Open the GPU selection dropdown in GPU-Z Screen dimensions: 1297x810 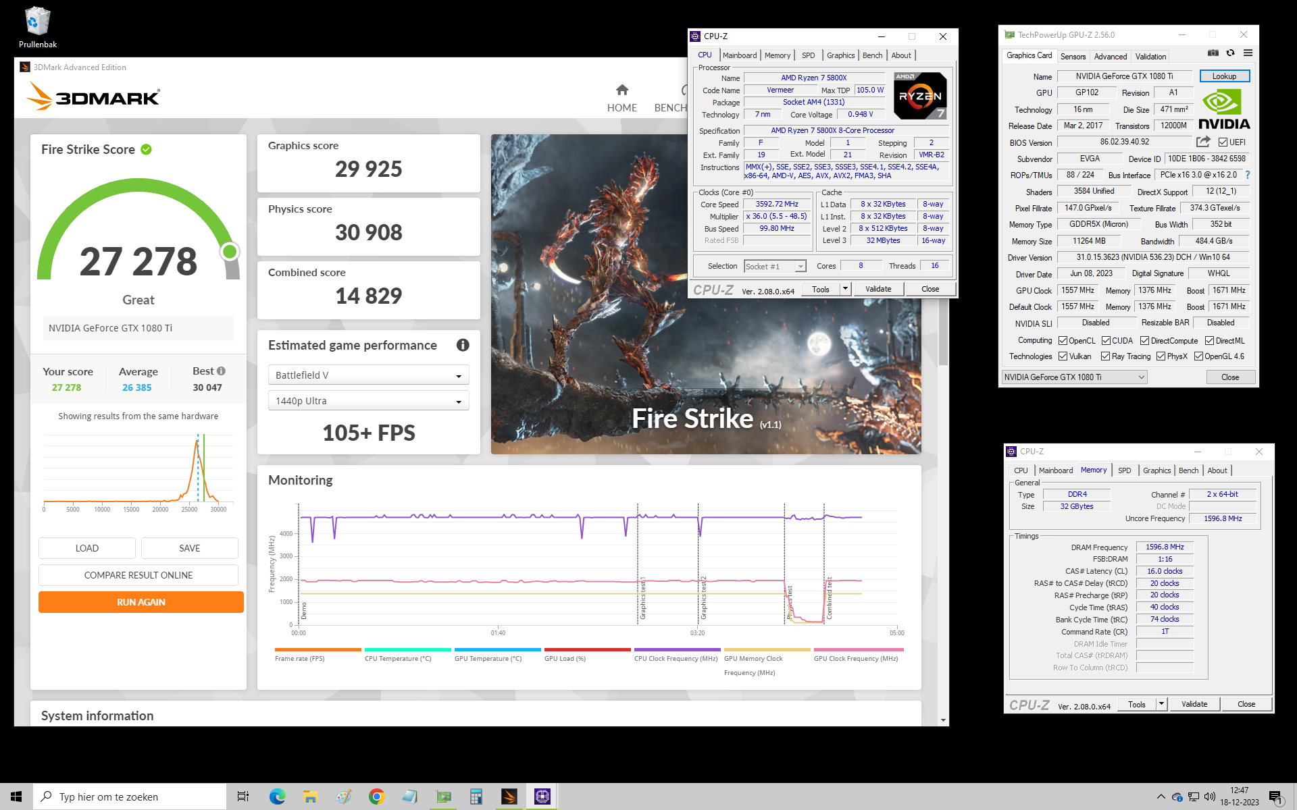point(1074,377)
